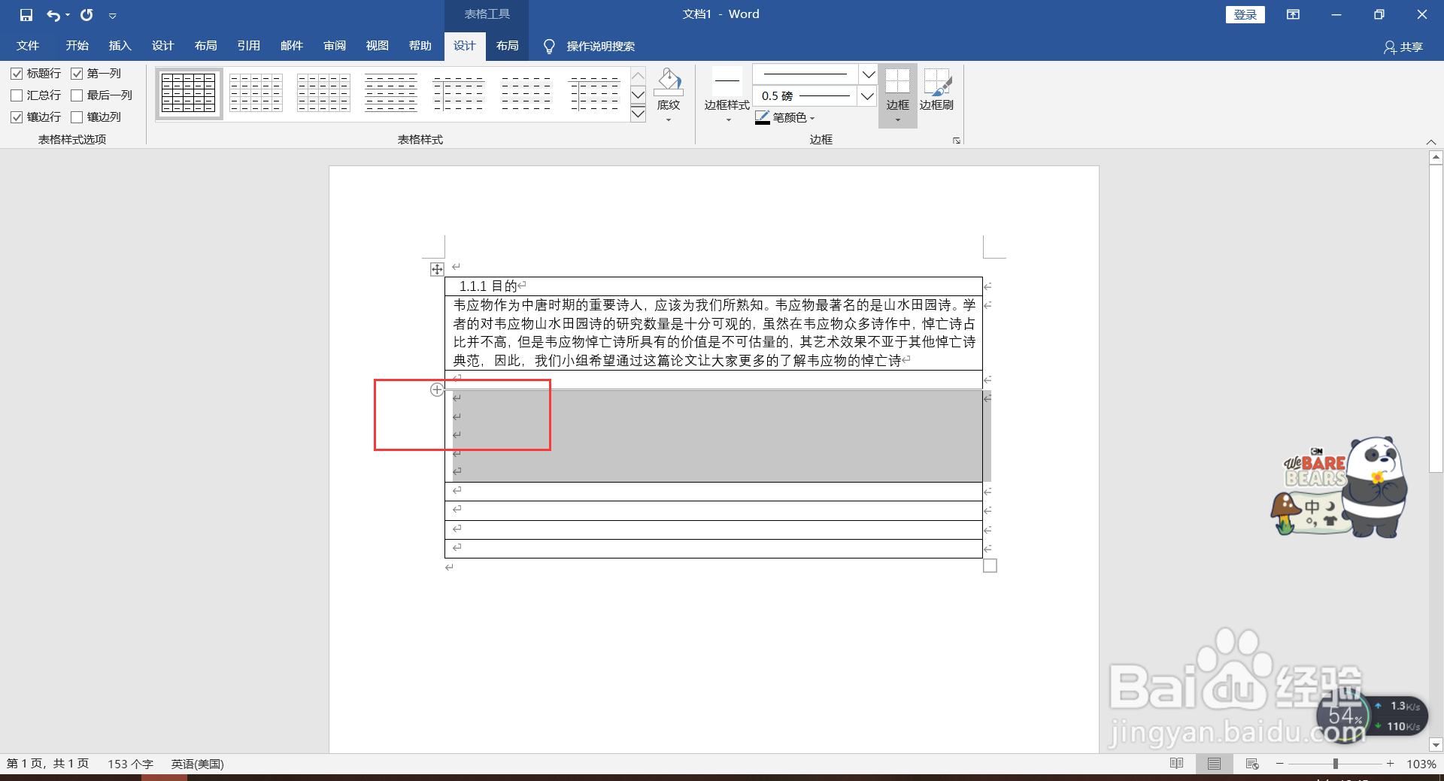The image size is (1444, 781).
Task: Switch to the 插入 tab
Action: [120, 46]
